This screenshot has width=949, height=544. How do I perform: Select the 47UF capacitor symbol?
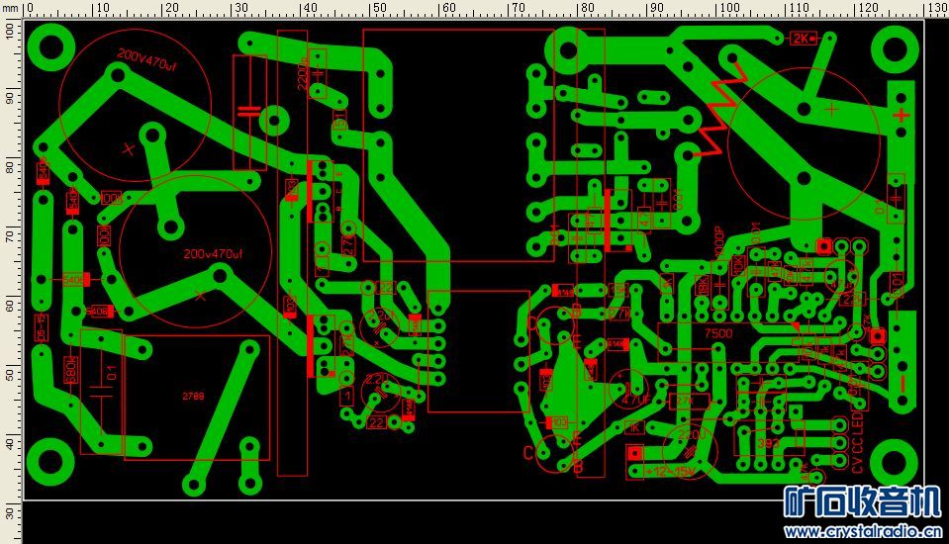pyautogui.click(x=629, y=388)
